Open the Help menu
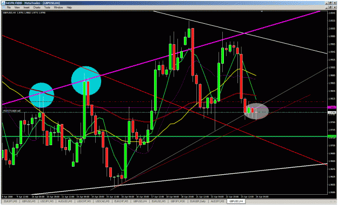The image size is (338, 205). (69, 8)
